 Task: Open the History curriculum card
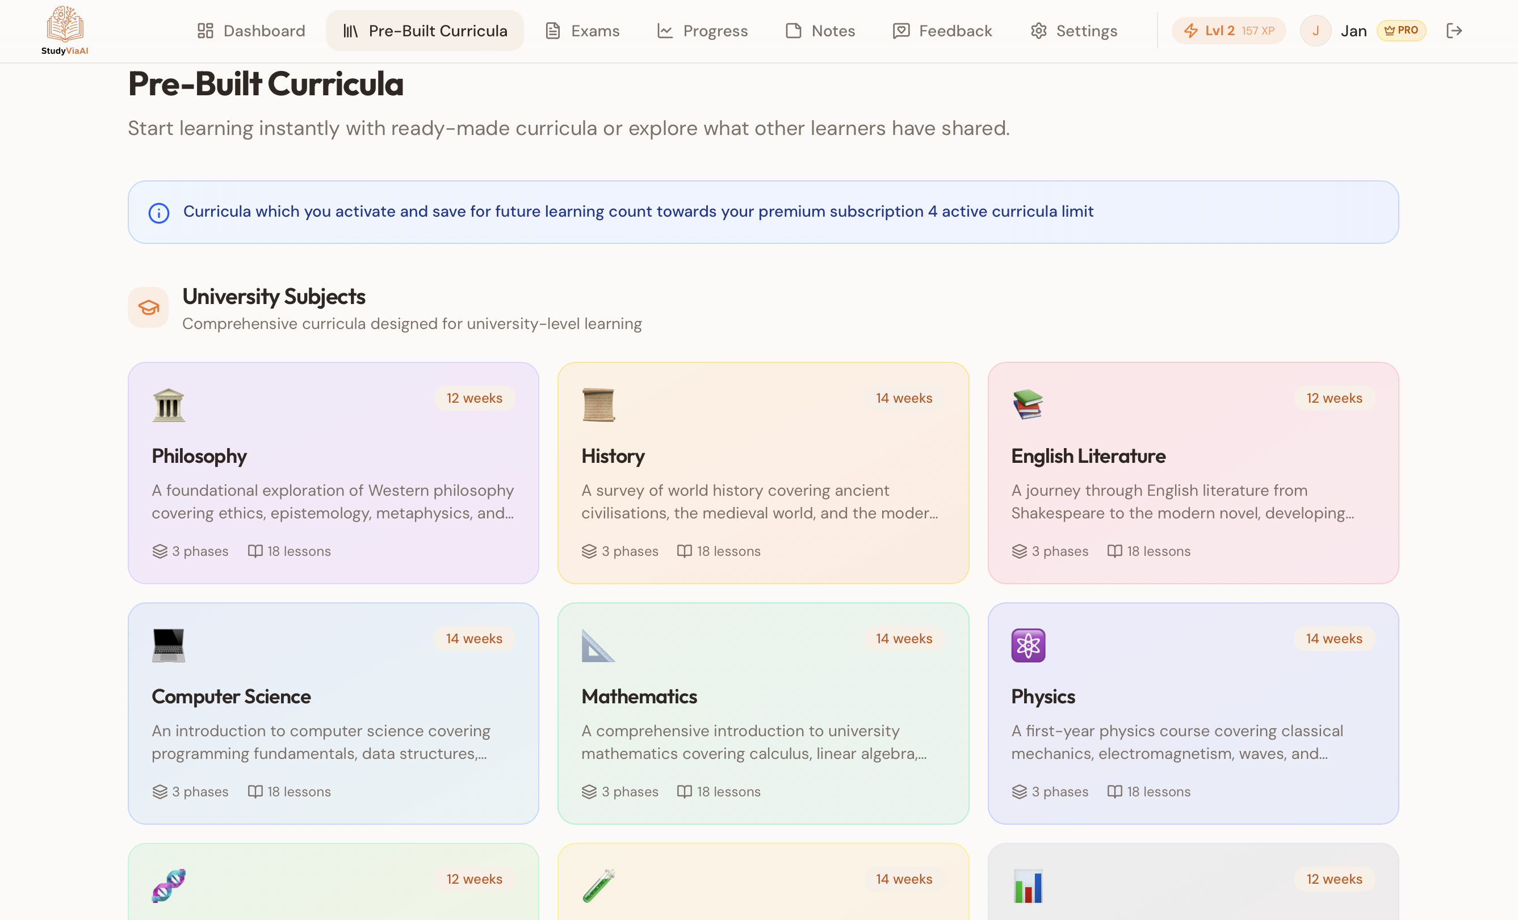[763, 472]
